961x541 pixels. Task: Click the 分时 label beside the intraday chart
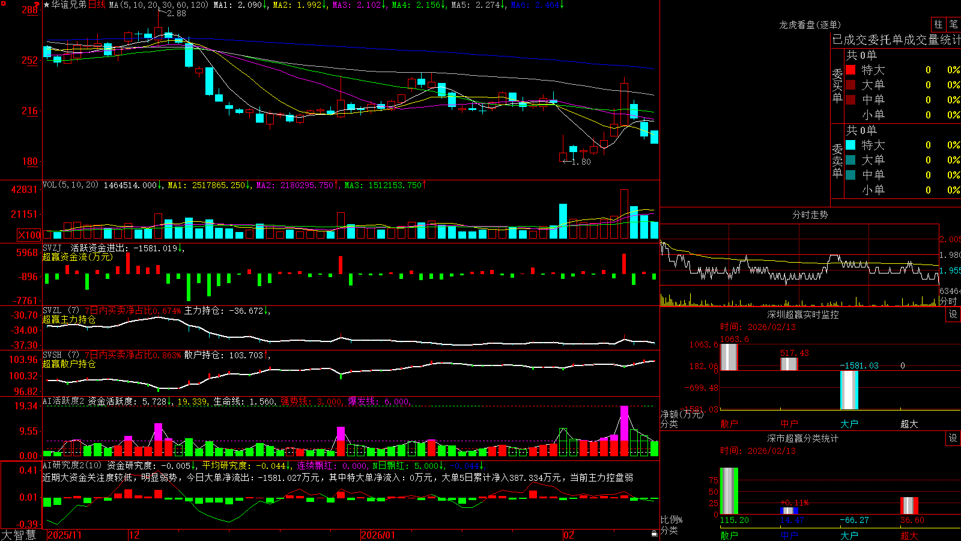point(949,301)
